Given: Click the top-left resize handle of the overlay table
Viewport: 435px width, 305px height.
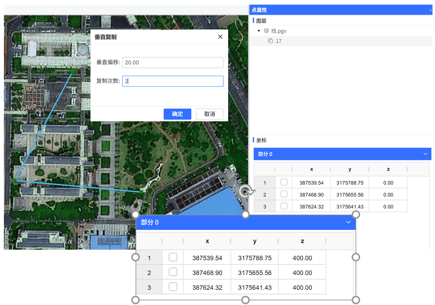Looking at the screenshot, I should click(136, 215).
